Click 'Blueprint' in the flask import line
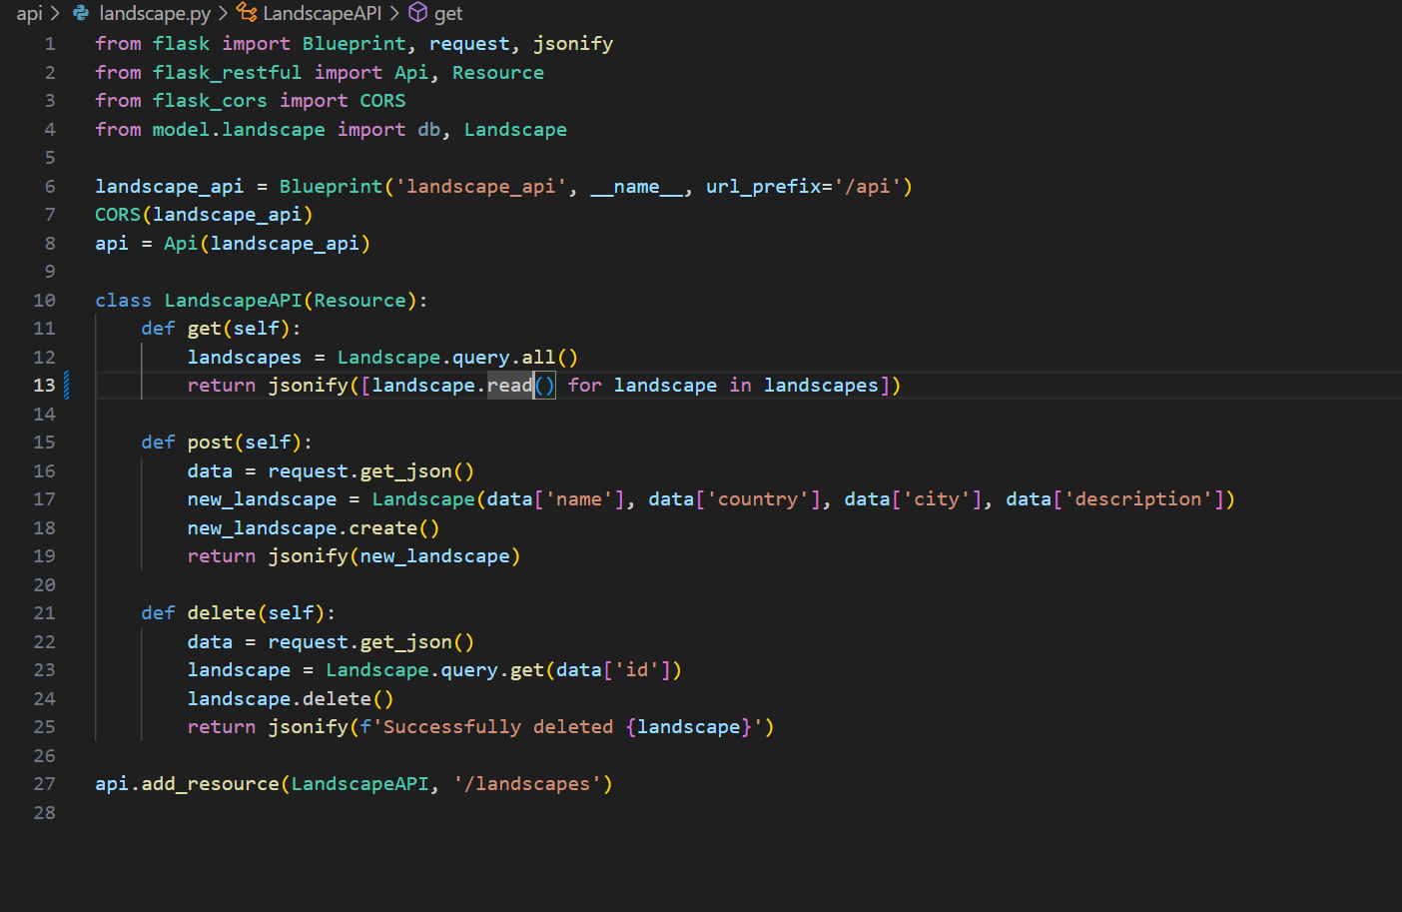This screenshot has height=912, width=1402. [354, 44]
